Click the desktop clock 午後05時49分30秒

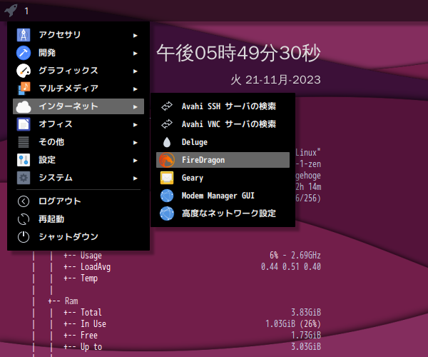pyautogui.click(x=238, y=53)
